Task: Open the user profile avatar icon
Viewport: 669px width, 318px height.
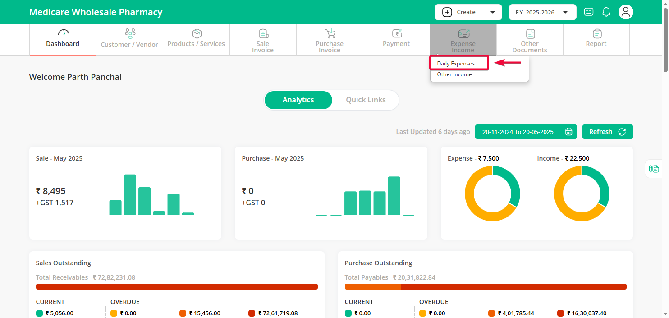Action: click(626, 12)
